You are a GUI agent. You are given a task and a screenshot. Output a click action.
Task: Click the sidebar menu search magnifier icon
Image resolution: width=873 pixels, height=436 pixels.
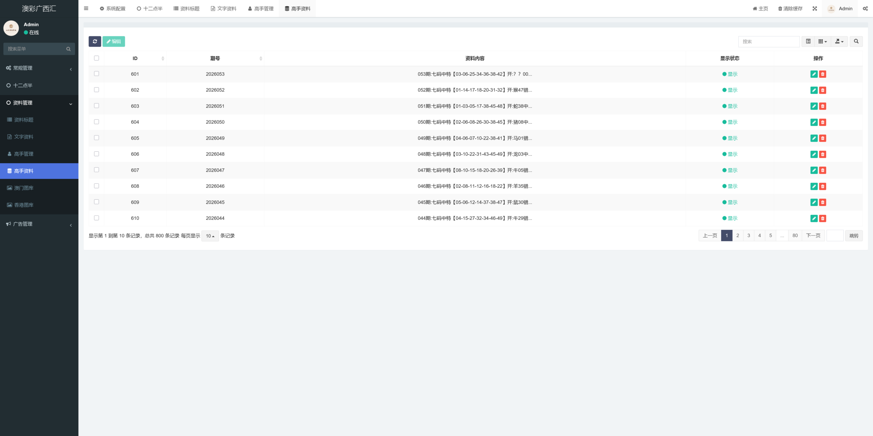point(68,49)
